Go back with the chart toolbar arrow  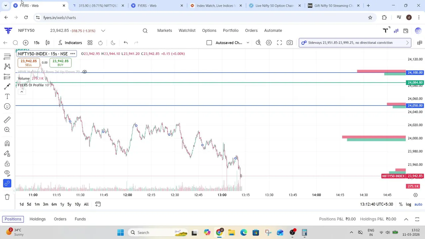tap(5, 42)
